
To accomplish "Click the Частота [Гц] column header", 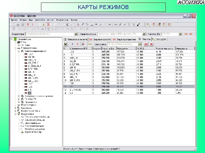I will [x=109, y=48].
